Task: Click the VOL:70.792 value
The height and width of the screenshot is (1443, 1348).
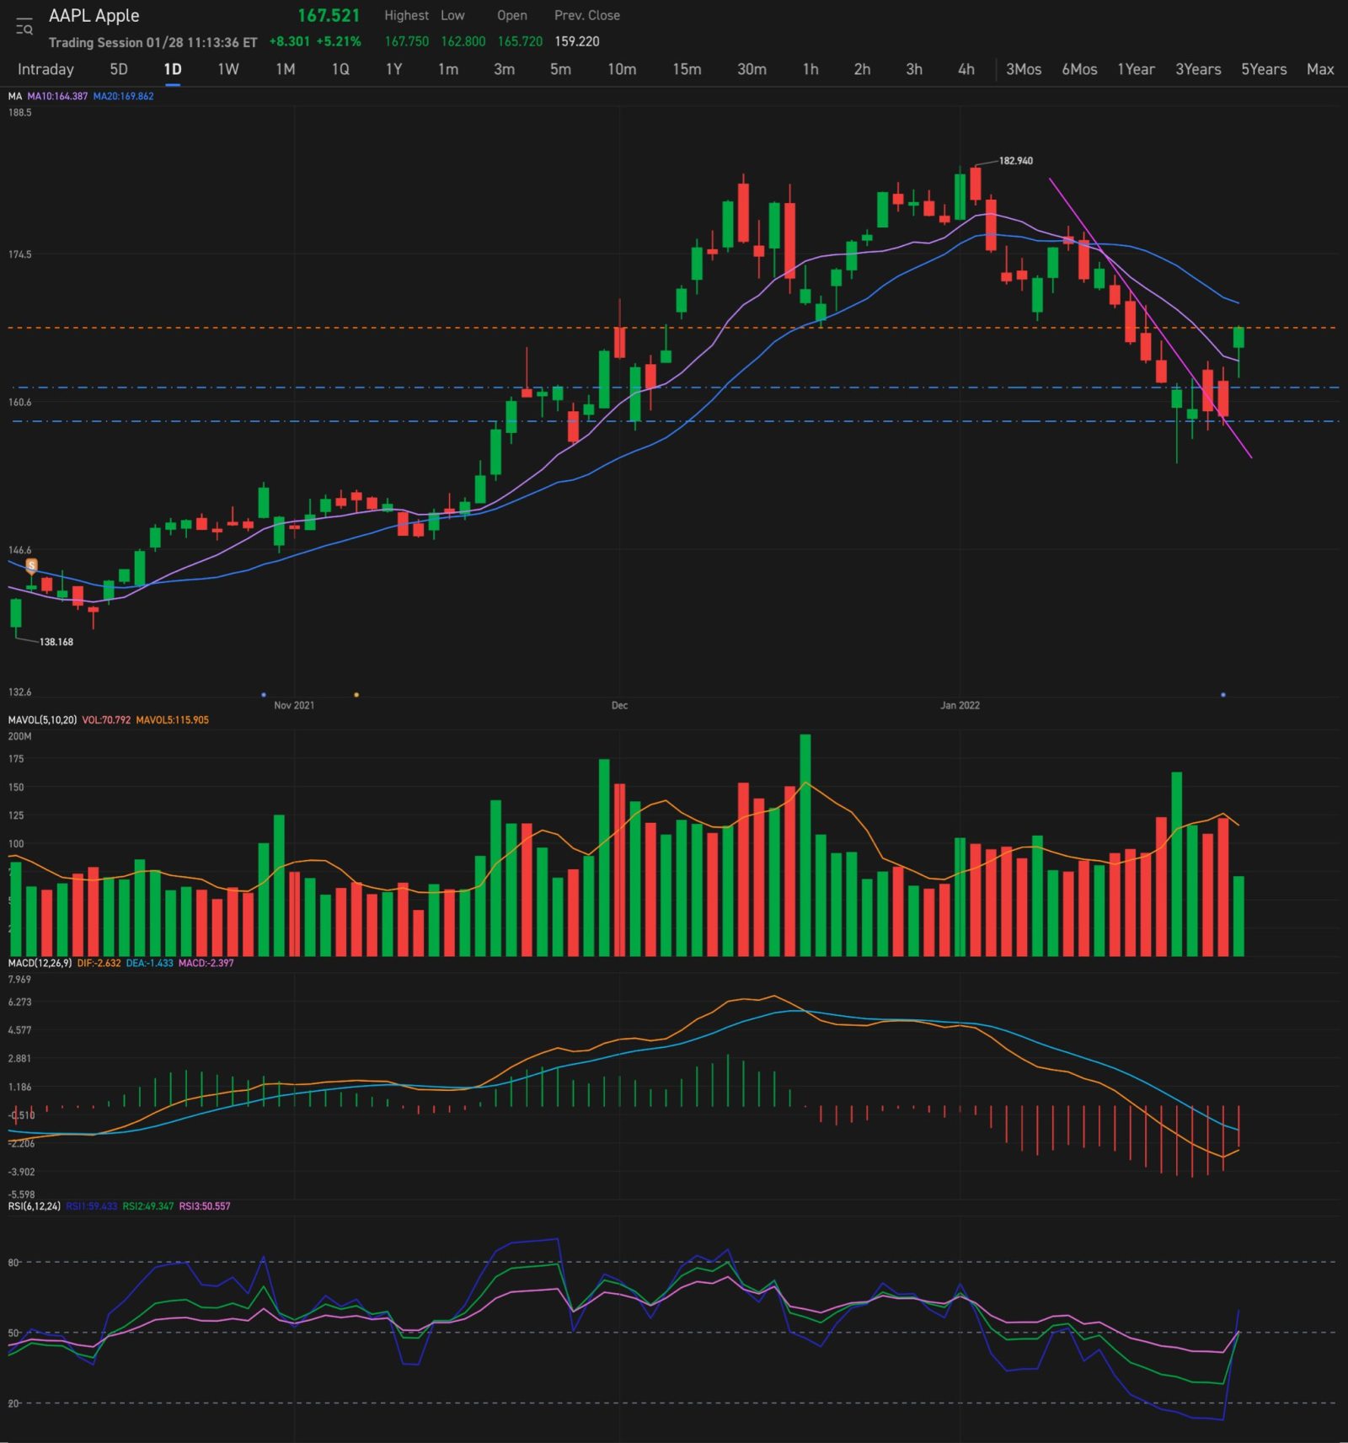Action: click(106, 720)
